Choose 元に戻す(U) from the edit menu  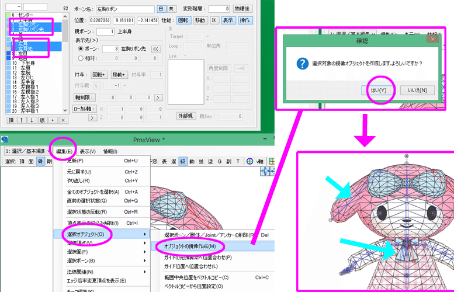102,172
